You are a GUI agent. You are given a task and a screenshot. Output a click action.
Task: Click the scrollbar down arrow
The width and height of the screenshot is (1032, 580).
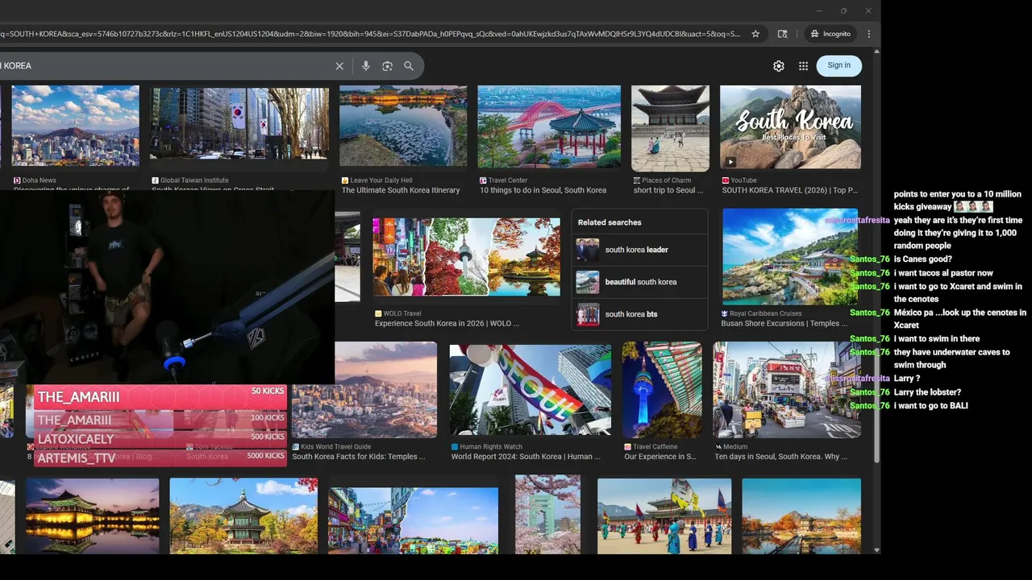point(877,550)
